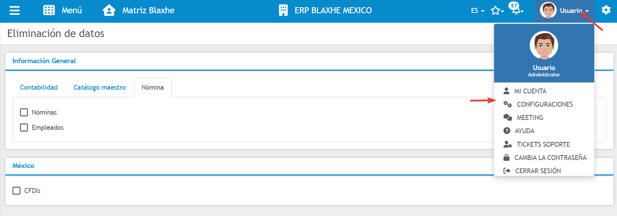Click the Menú grid icon
The width and height of the screenshot is (617, 216).
pos(49,10)
